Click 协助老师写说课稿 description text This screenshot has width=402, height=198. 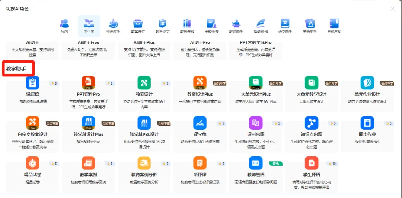point(32,102)
